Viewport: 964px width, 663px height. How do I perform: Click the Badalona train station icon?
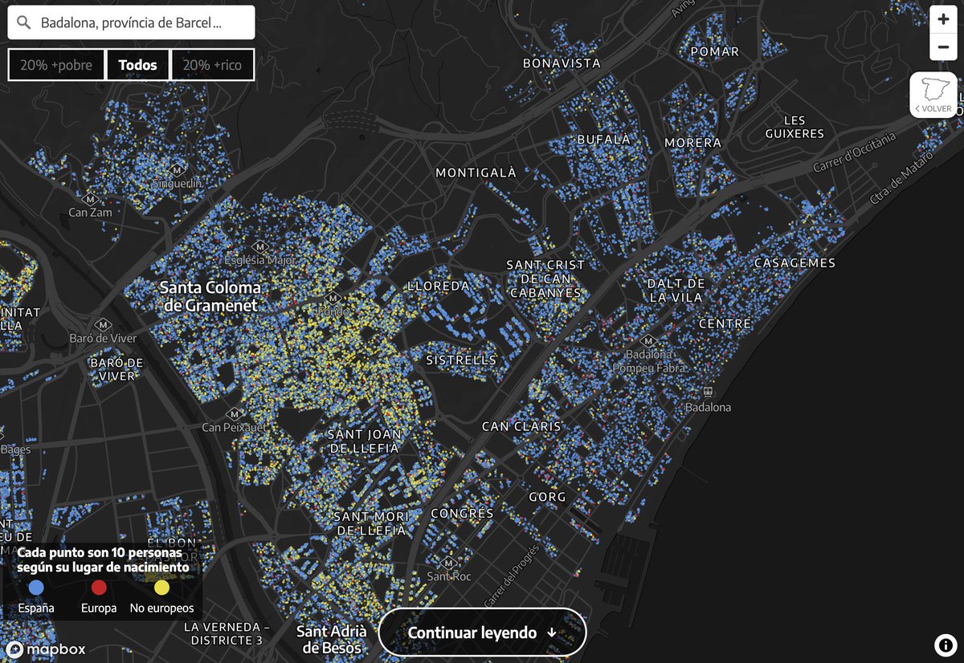point(708,392)
